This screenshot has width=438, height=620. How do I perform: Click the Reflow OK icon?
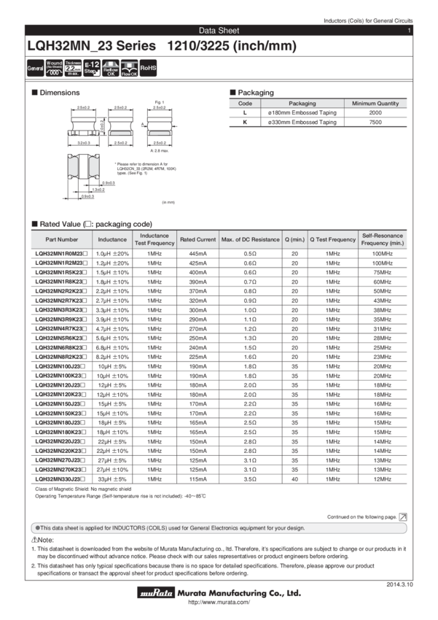tap(111, 69)
